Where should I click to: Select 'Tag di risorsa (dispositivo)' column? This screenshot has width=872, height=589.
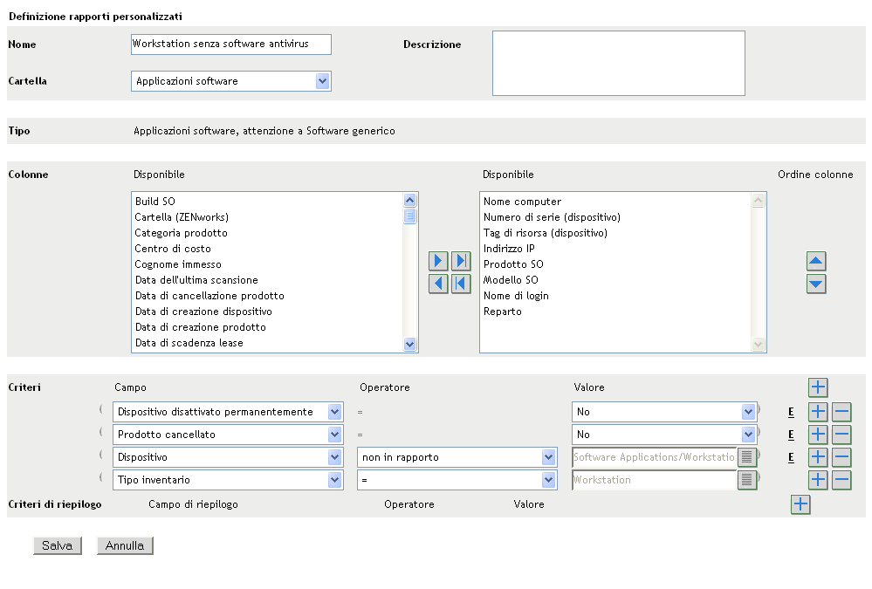click(615, 232)
